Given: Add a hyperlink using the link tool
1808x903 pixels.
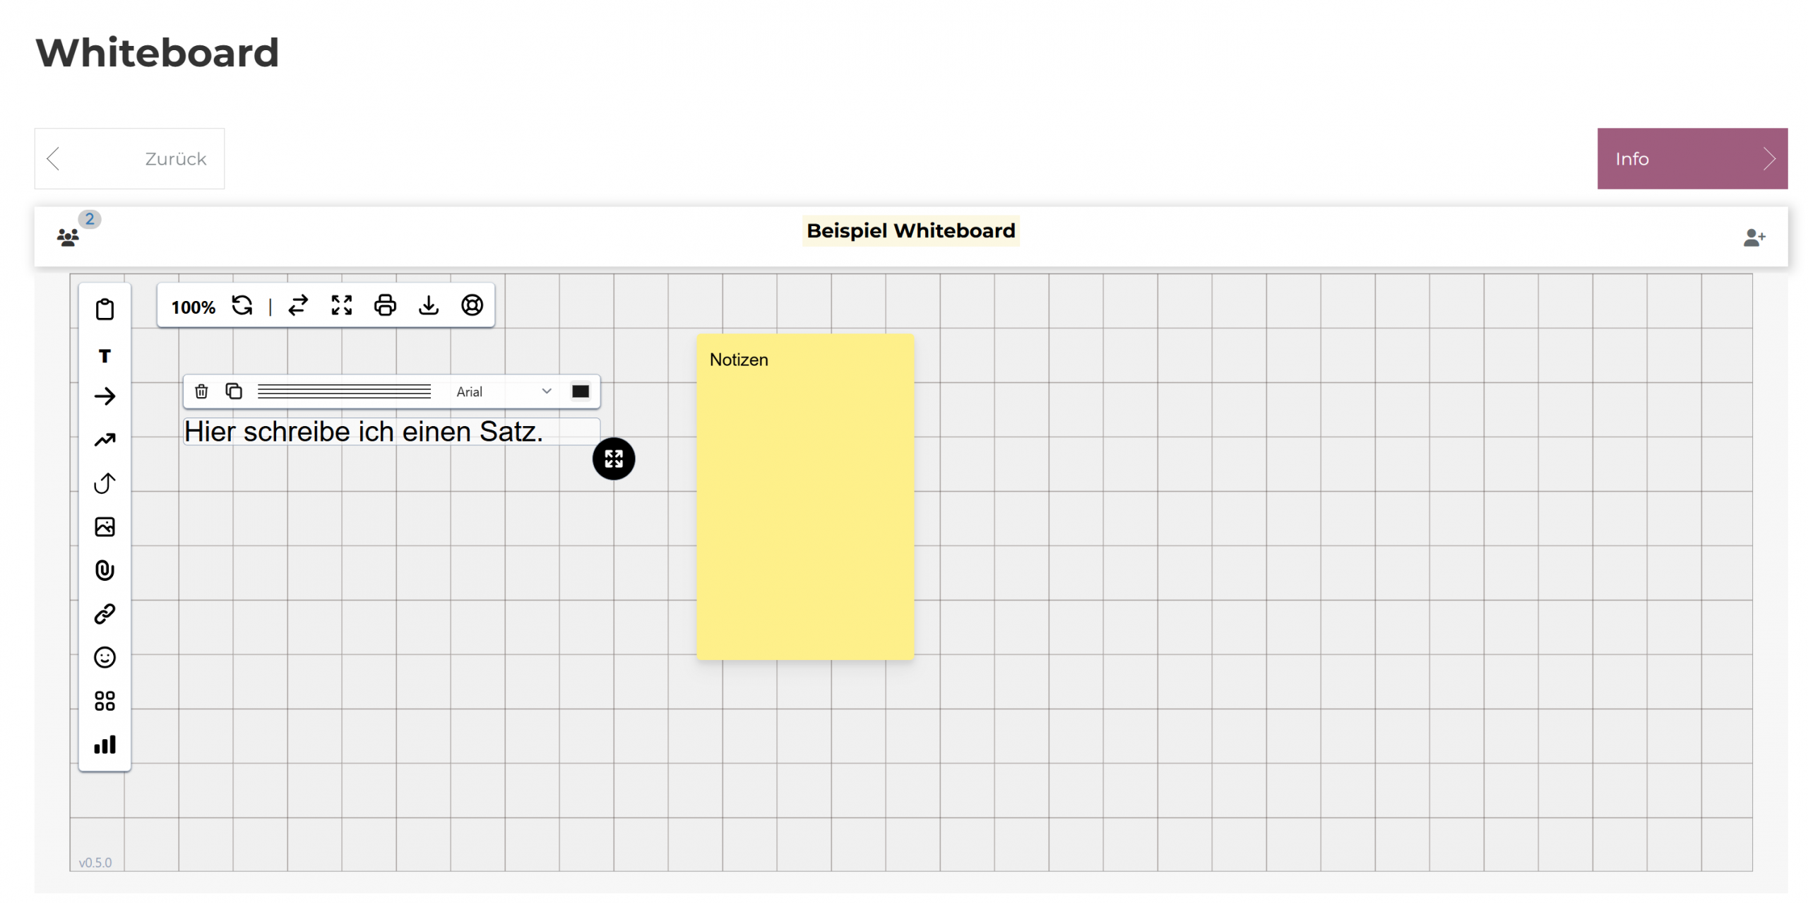Looking at the screenshot, I should coord(105,613).
